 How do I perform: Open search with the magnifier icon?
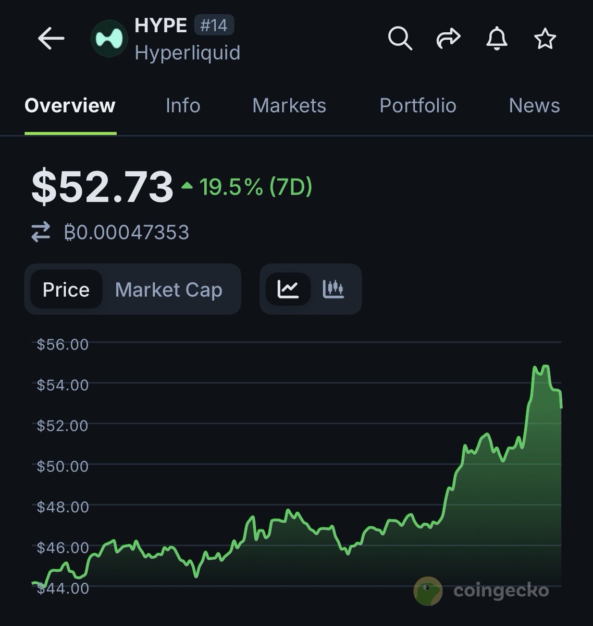[x=400, y=39]
